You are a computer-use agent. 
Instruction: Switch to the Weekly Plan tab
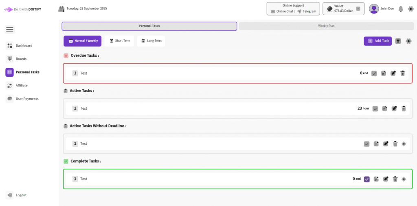pos(326,26)
